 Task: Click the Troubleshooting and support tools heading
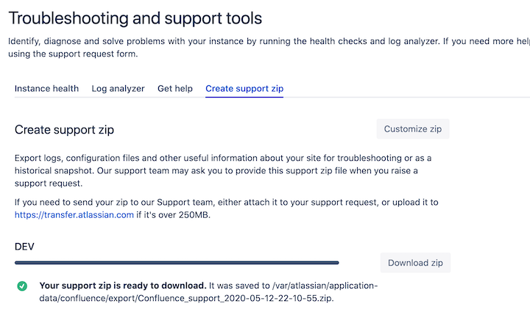[135, 18]
